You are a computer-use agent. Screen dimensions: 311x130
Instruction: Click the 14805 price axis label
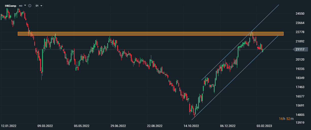tap(300, 115)
